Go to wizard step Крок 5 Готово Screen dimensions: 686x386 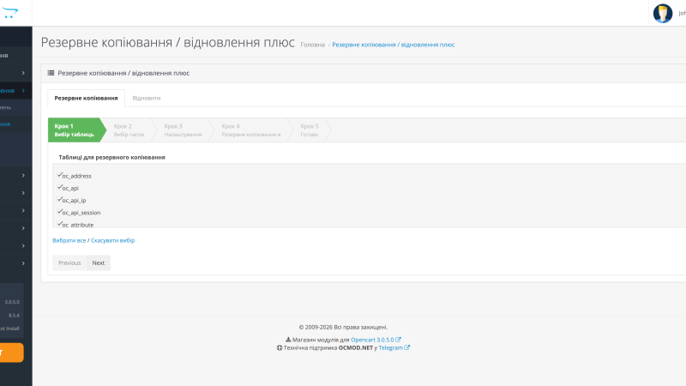310,130
